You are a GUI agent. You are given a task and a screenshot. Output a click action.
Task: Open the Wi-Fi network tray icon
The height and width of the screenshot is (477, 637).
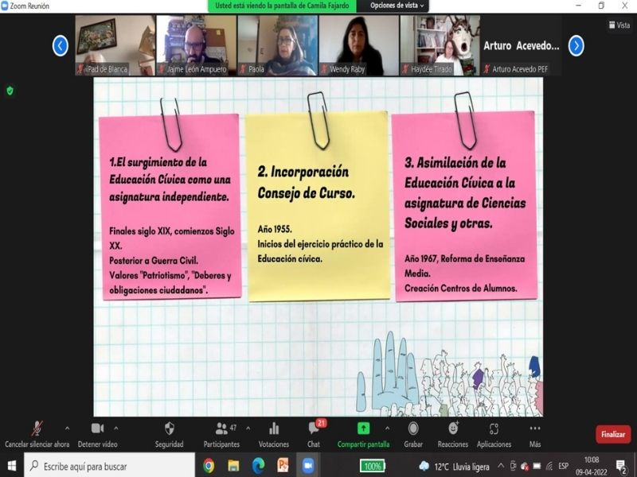[x=549, y=466]
